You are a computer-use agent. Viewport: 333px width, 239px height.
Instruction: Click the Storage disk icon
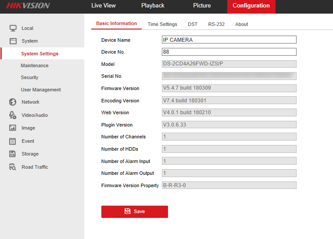coord(13,154)
